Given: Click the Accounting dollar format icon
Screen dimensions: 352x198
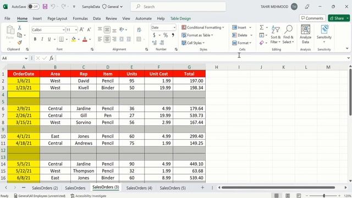Looking at the screenshot, I should pyautogui.click(x=154, y=35).
